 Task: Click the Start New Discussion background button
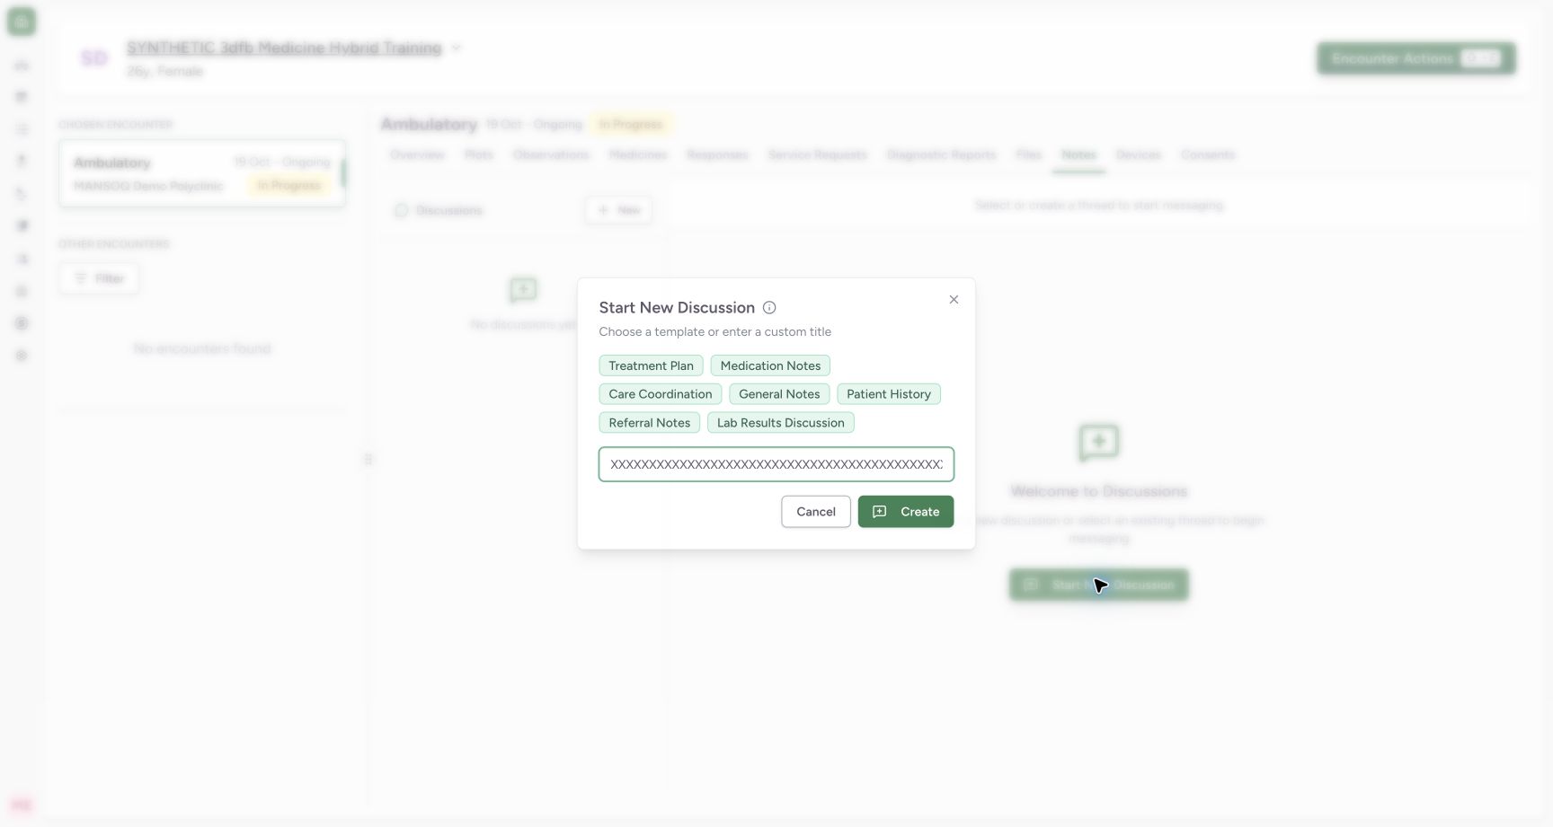1099,585
